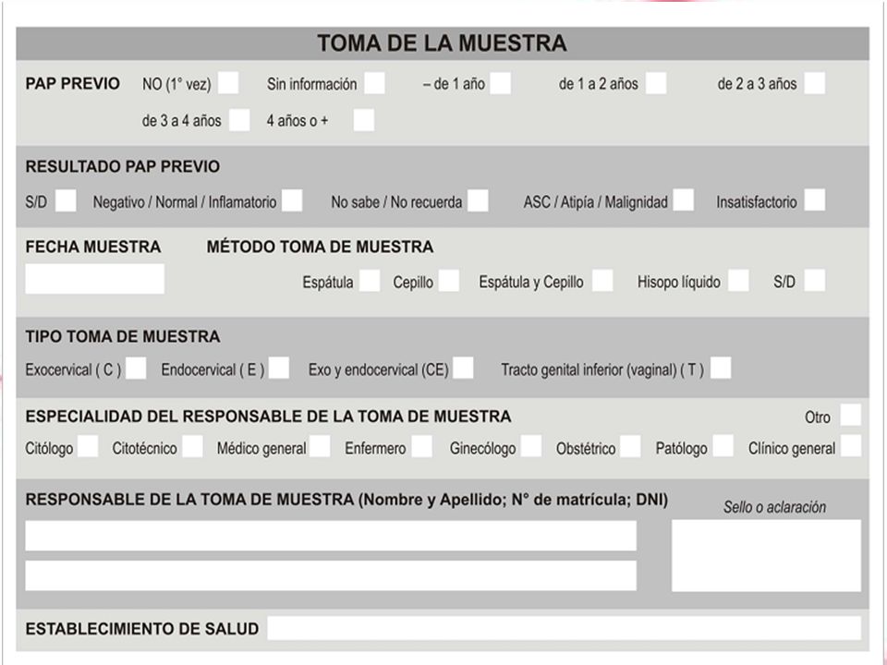Screen dimensions: 887x665
Task: Tick the Exocervical ( C ) box
Action: click(136, 369)
